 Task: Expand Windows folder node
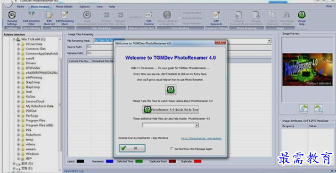[x=18, y=154]
